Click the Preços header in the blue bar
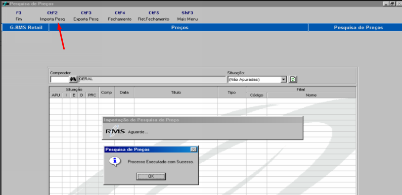Viewport: 402px width, 195px height. (x=180, y=27)
